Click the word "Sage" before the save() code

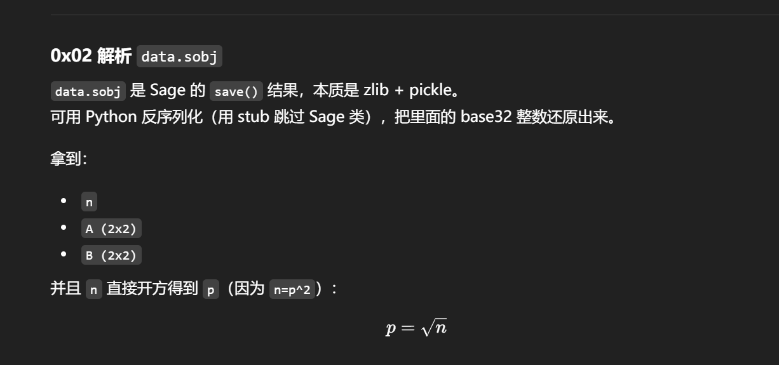tap(167, 91)
